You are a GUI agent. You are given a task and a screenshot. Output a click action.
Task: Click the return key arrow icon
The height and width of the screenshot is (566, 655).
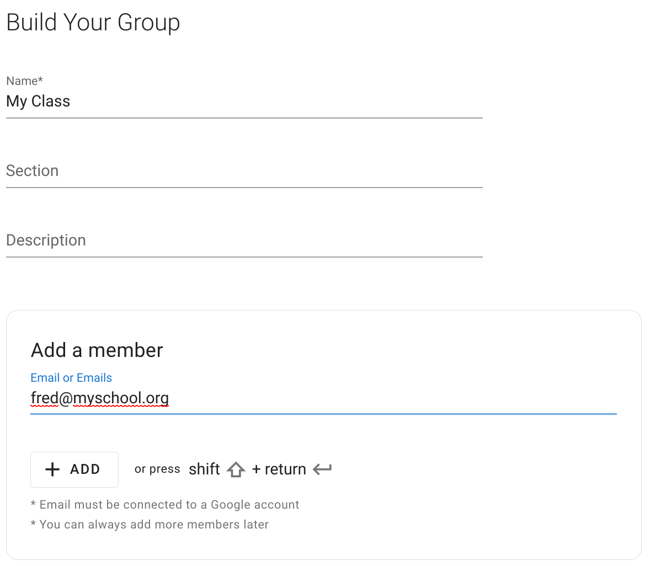click(x=322, y=469)
